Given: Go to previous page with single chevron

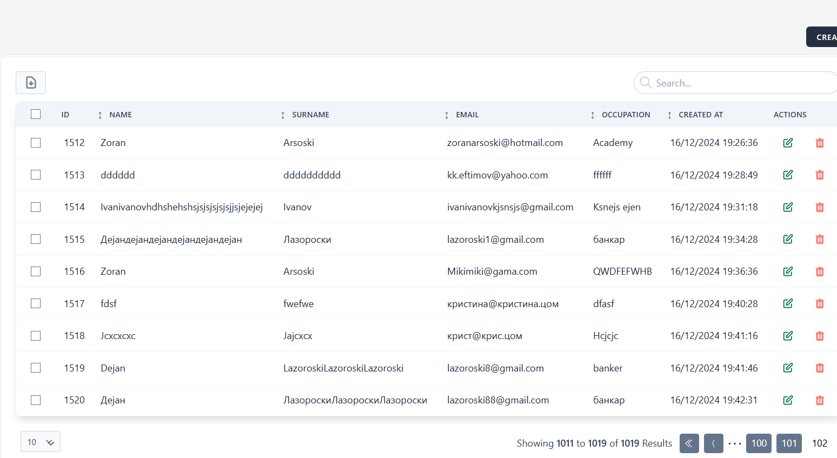Looking at the screenshot, I should (713, 443).
